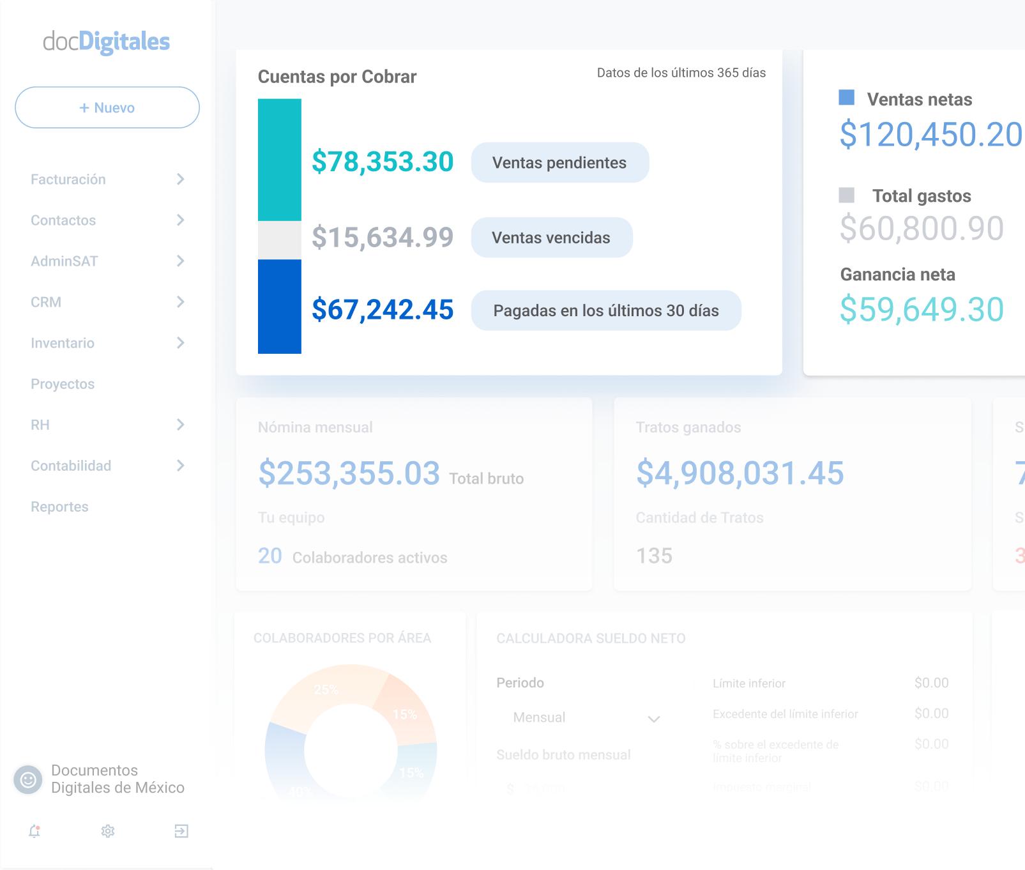Viewport: 1025px width, 870px height.
Task: Click the $253,355.03 Nómina mensual total
Action: 349,473
